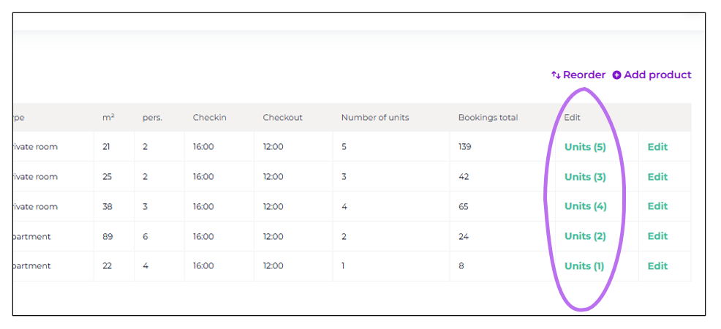The height and width of the screenshot is (329, 721).
Task: Open Units (3) link
Action: (585, 177)
